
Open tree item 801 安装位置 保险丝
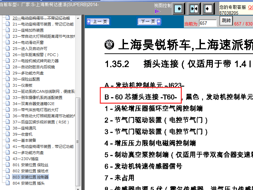[x=31, y=165]
